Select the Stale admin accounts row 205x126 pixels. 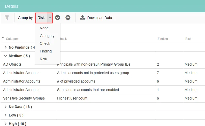click(x=102, y=90)
